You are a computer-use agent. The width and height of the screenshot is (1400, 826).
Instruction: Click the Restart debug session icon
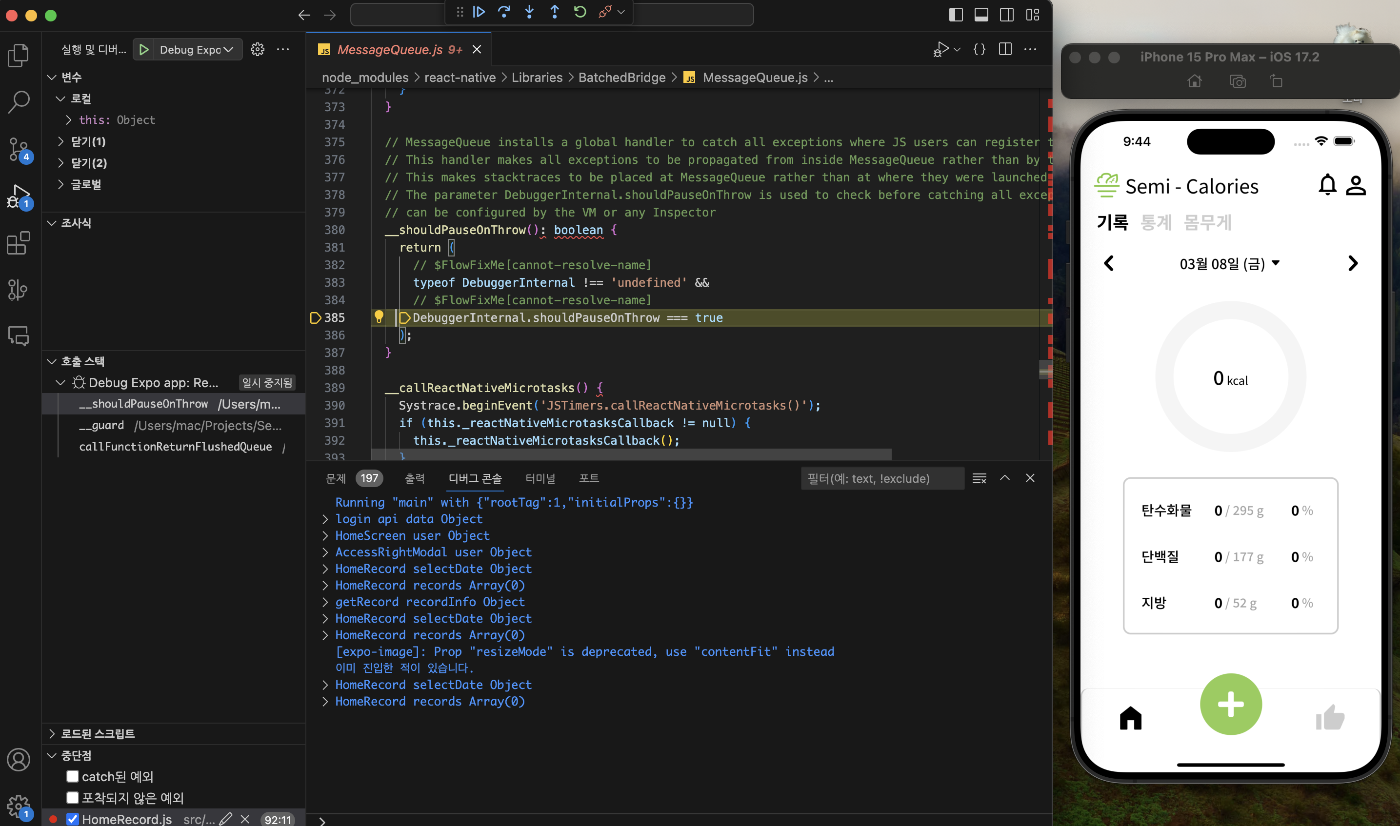580,12
